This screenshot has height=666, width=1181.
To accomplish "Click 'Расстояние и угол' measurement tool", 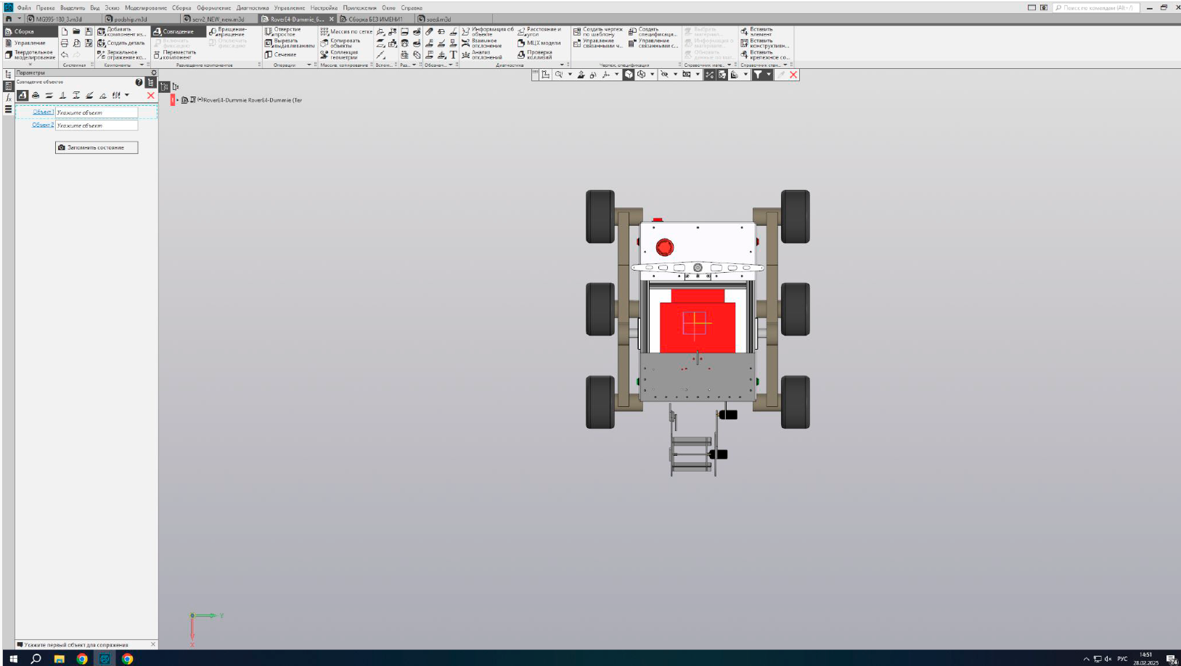I will click(539, 32).
